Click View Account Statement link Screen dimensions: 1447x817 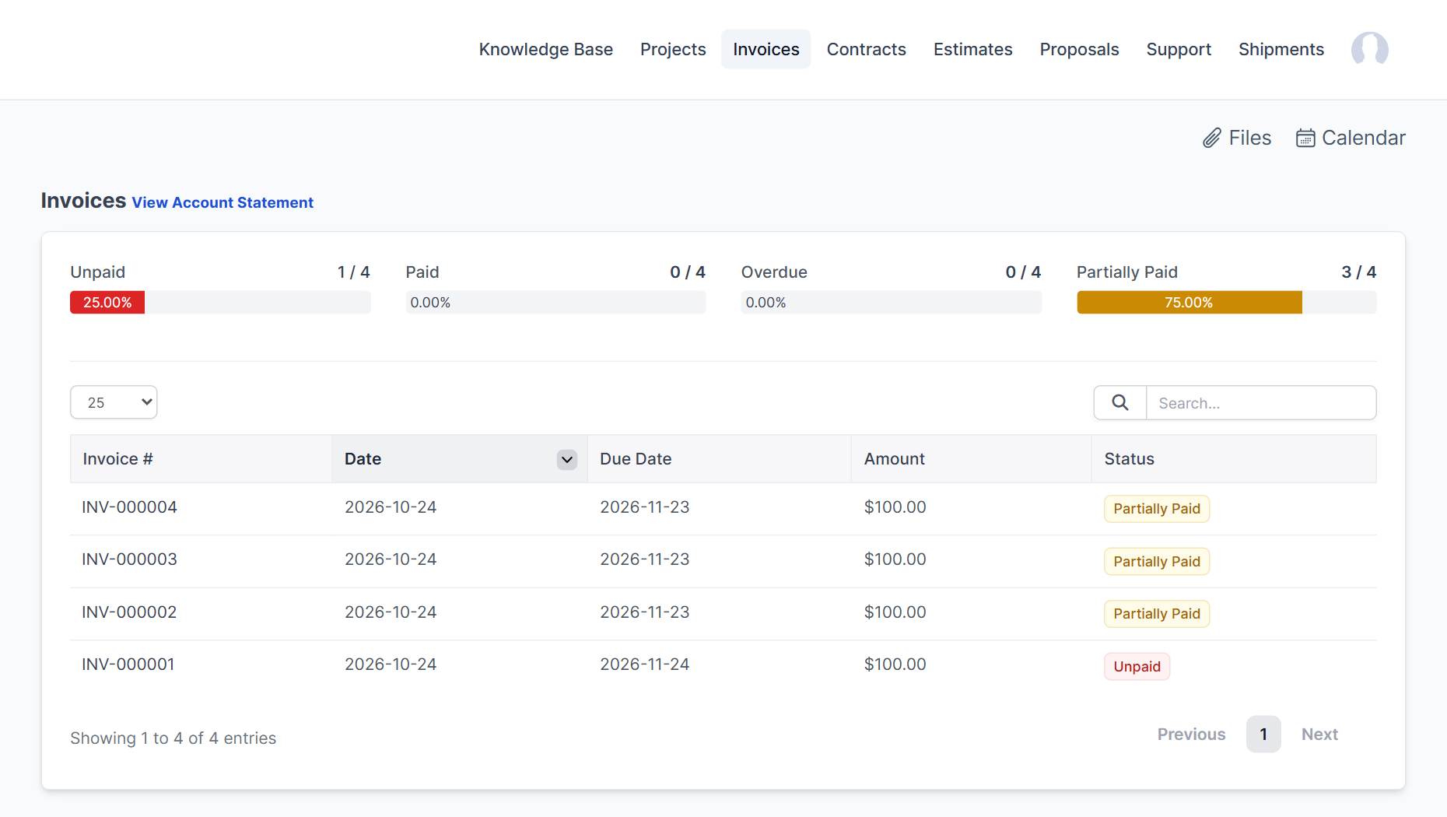222,202
